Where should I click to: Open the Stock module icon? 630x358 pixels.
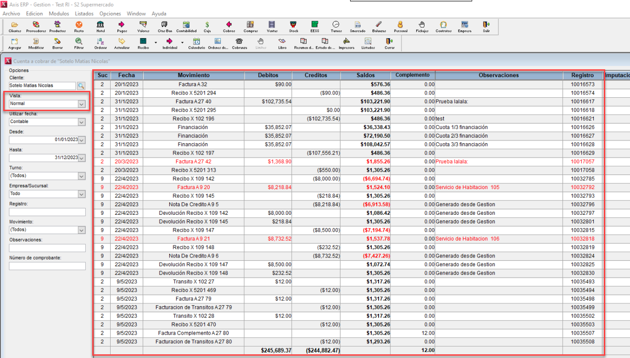click(293, 27)
